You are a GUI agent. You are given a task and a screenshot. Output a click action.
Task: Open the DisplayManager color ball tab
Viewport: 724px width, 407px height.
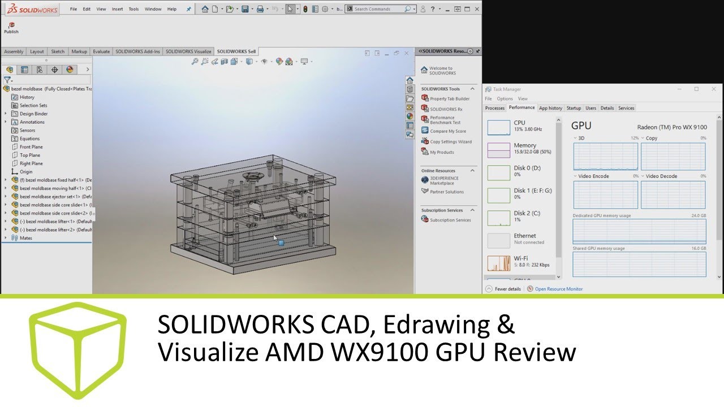click(x=70, y=70)
